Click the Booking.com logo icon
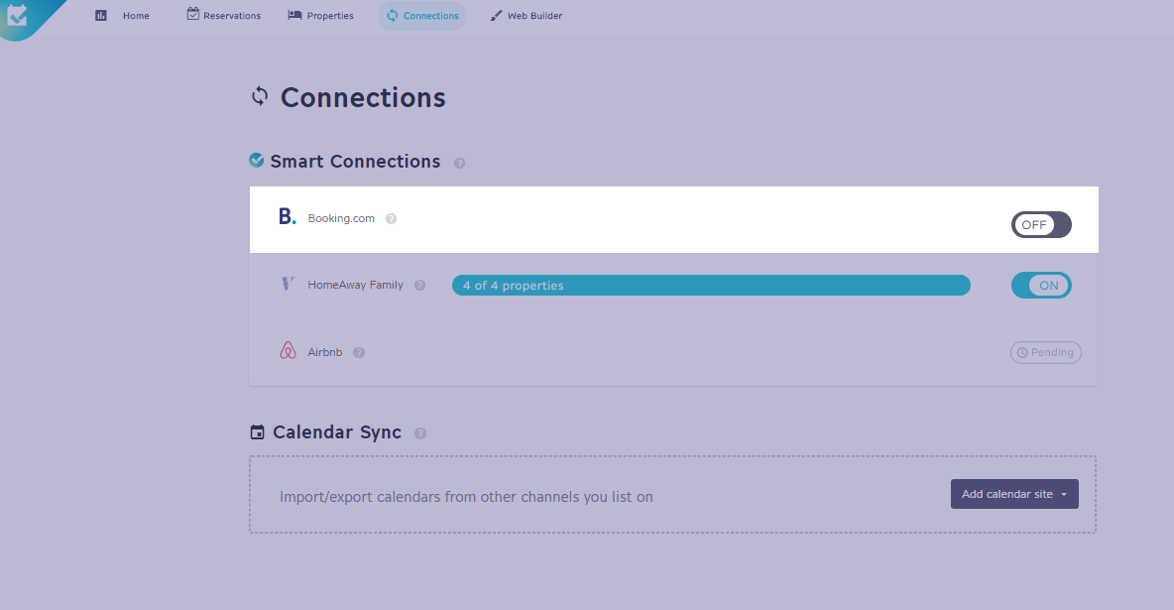The image size is (1174, 610). (x=287, y=217)
